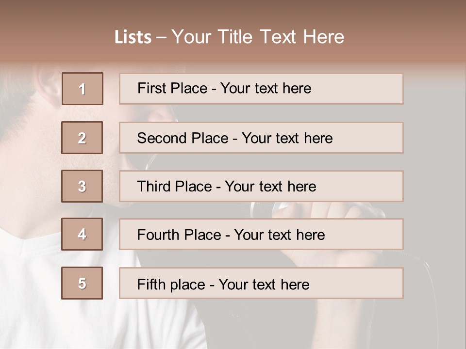Image resolution: width=466 pixels, height=349 pixels.
Task: Select the number 4 square
Action: pos(82,235)
